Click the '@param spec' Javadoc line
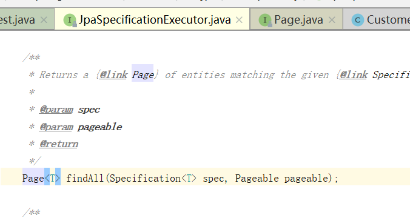 [x=70, y=110]
